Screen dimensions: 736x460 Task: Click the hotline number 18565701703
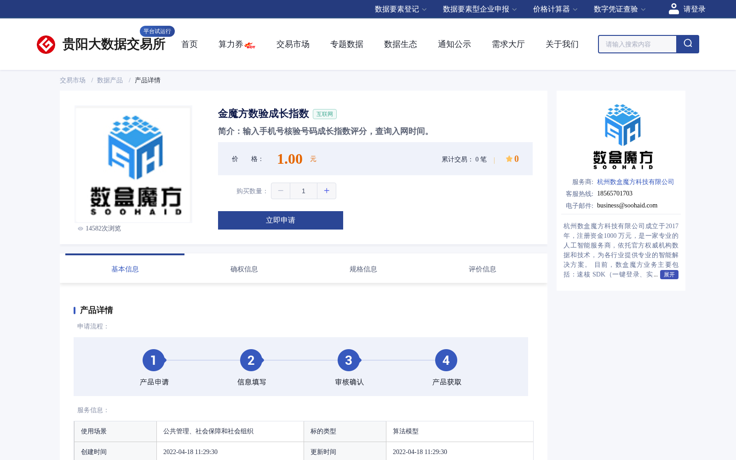point(615,193)
